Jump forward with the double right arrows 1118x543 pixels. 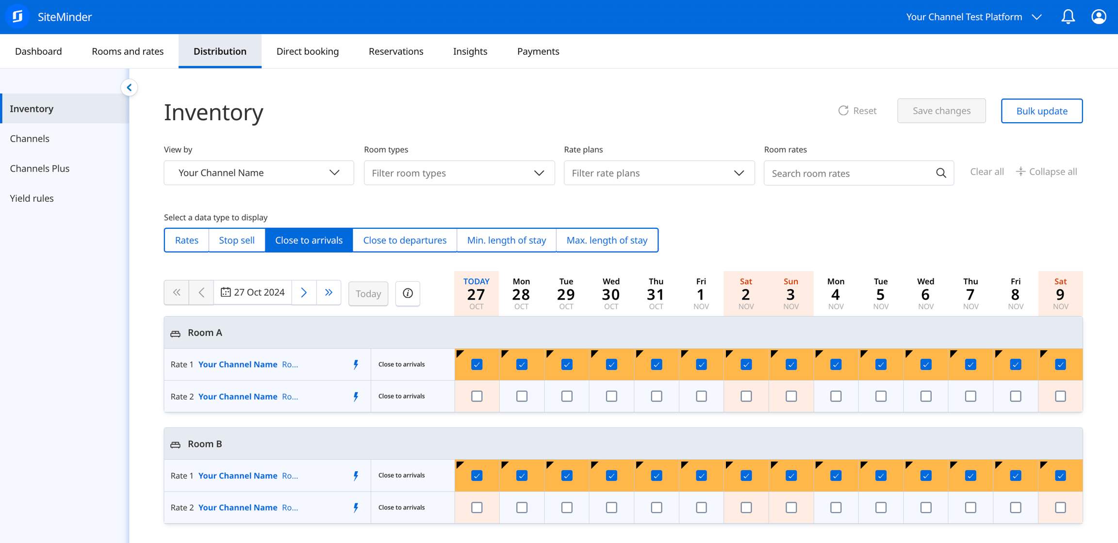coord(329,292)
